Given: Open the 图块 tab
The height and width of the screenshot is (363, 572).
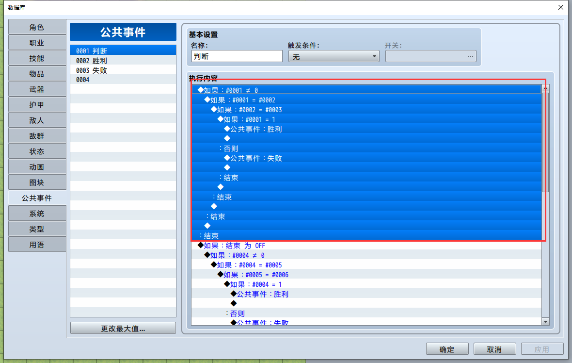Looking at the screenshot, I should pyautogui.click(x=37, y=182).
